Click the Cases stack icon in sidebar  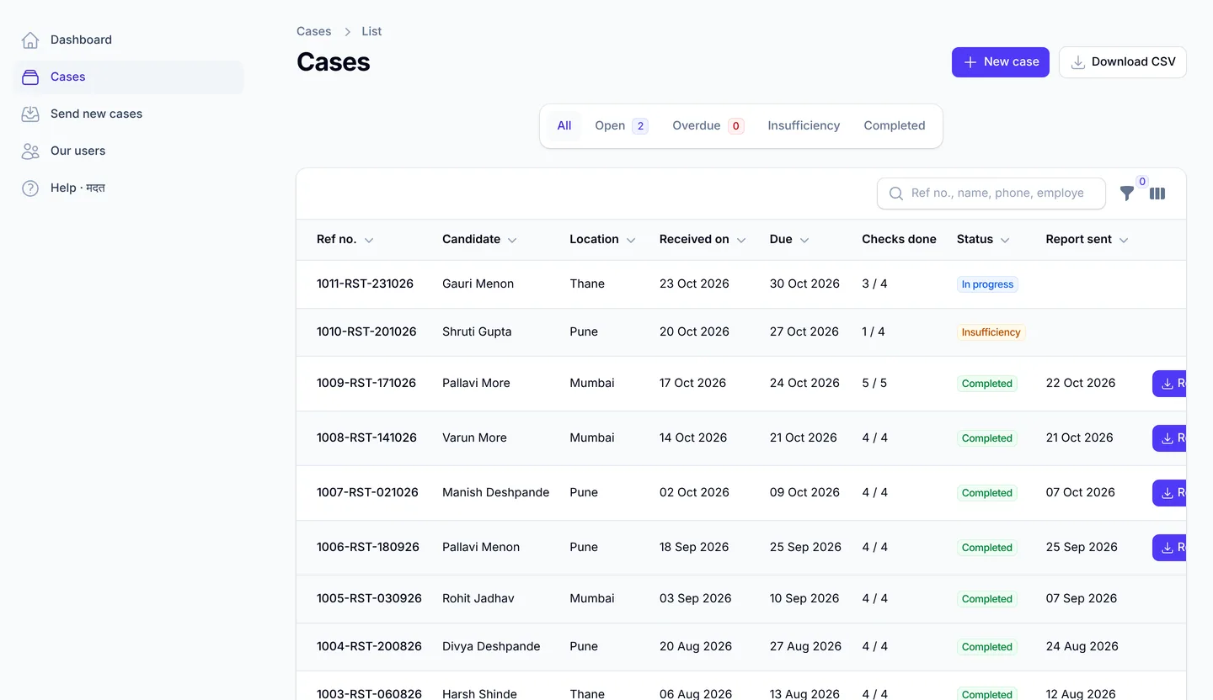pos(30,77)
